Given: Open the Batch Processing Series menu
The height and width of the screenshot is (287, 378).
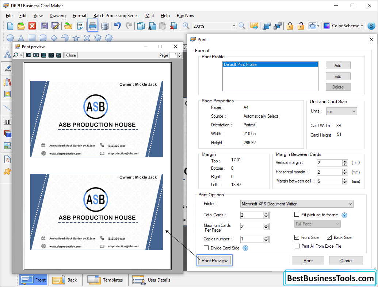Looking at the screenshot, I should tap(116, 16).
